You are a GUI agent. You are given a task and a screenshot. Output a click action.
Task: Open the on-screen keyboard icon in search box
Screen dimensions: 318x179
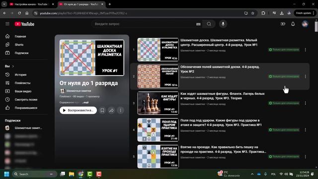198,24
